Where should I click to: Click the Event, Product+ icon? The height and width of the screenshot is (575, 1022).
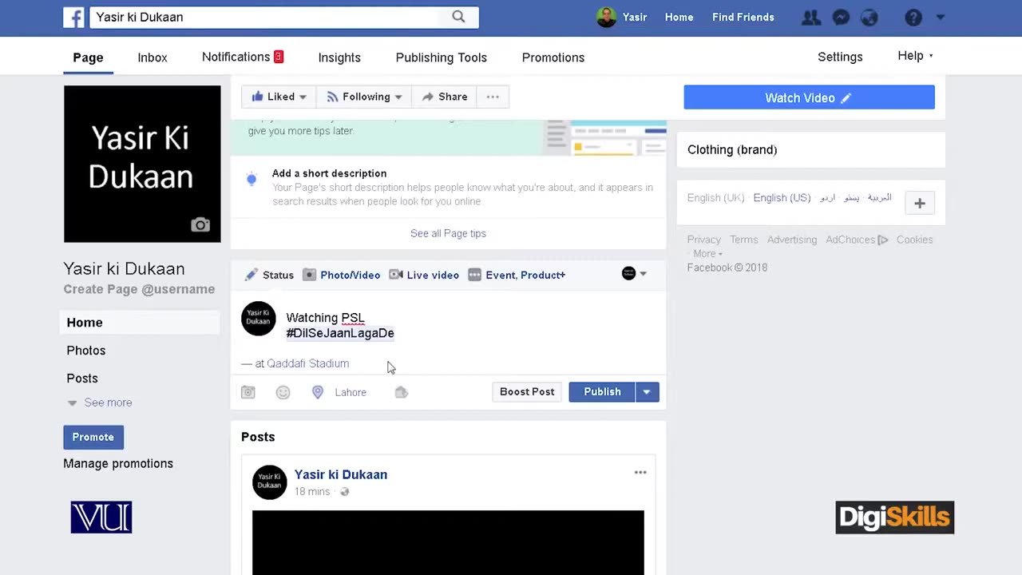click(475, 275)
